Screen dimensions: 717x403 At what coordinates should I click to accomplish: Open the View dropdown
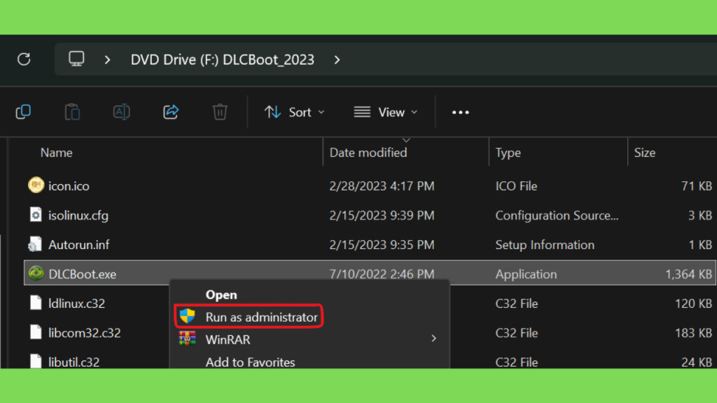(386, 112)
